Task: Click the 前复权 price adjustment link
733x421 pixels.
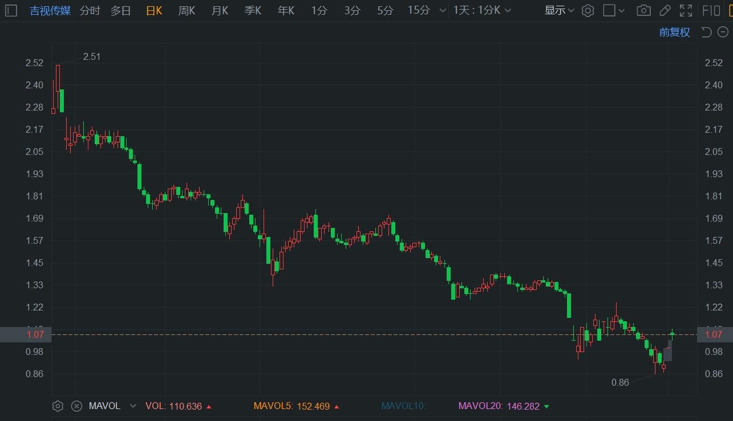Action: pos(675,32)
